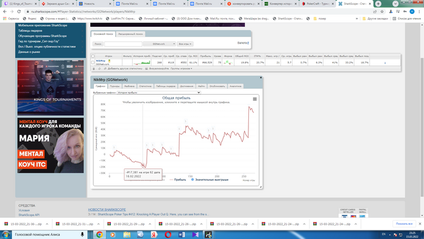Open the Группы игроков dropdown
424x239 pixels.
tap(181, 69)
